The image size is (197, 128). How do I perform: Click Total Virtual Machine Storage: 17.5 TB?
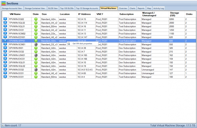173,125
